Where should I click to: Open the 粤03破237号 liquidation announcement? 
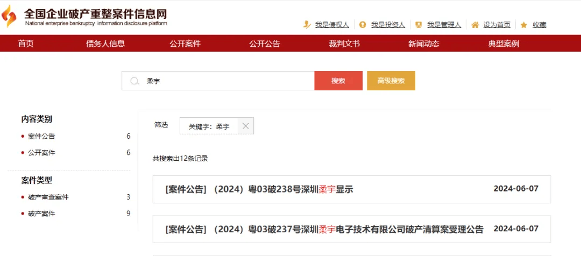point(324,230)
